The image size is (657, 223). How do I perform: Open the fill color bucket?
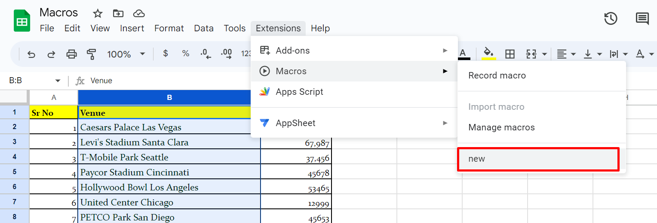tap(488, 54)
